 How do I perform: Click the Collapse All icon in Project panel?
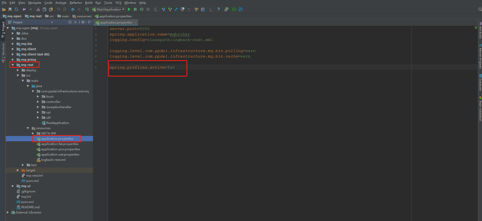coord(75,22)
